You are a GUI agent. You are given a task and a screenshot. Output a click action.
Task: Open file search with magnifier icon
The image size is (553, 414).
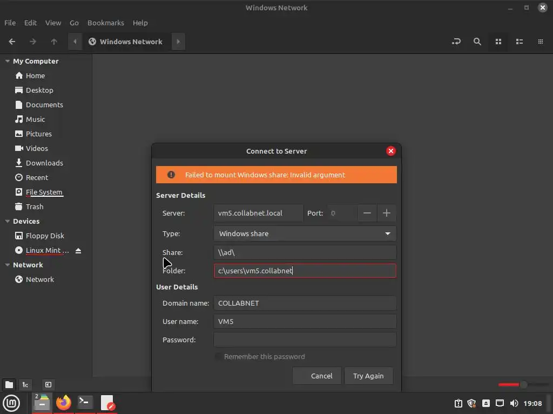click(x=477, y=42)
